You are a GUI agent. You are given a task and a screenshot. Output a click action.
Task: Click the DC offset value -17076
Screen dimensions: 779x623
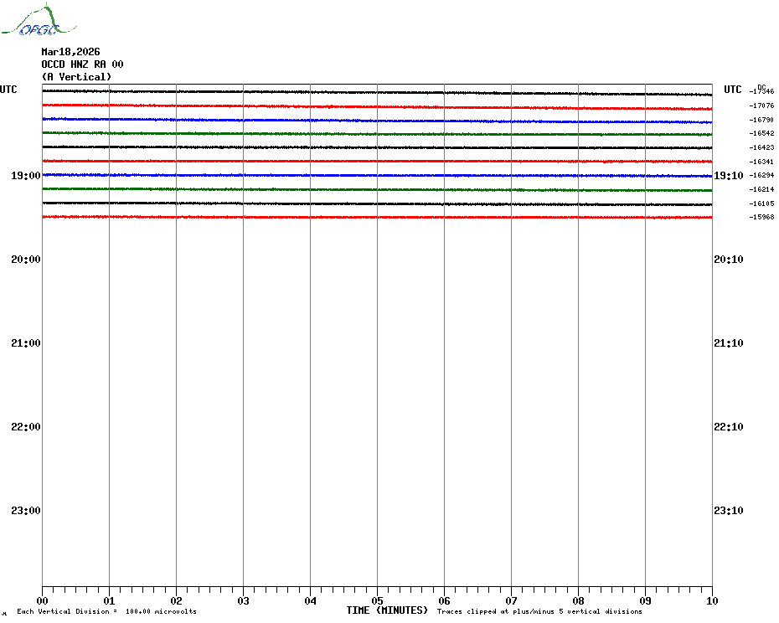pos(761,106)
